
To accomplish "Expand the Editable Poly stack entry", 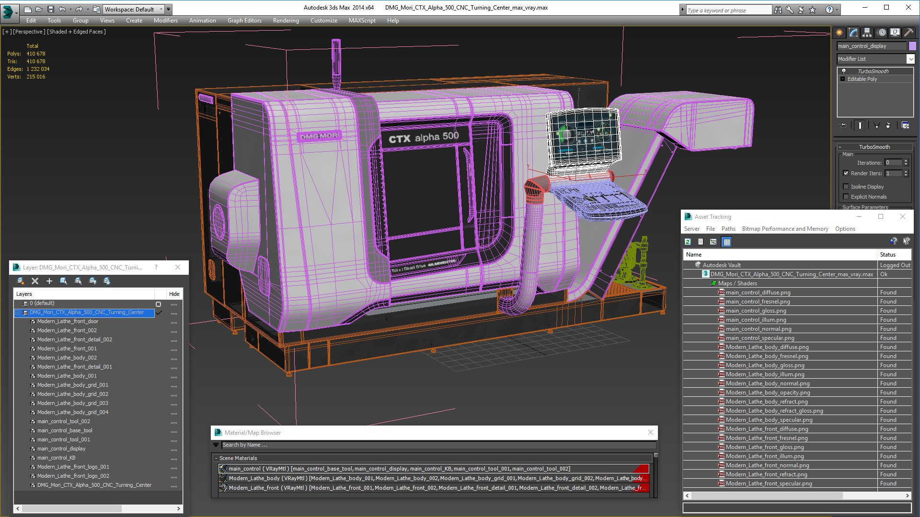I will point(842,79).
